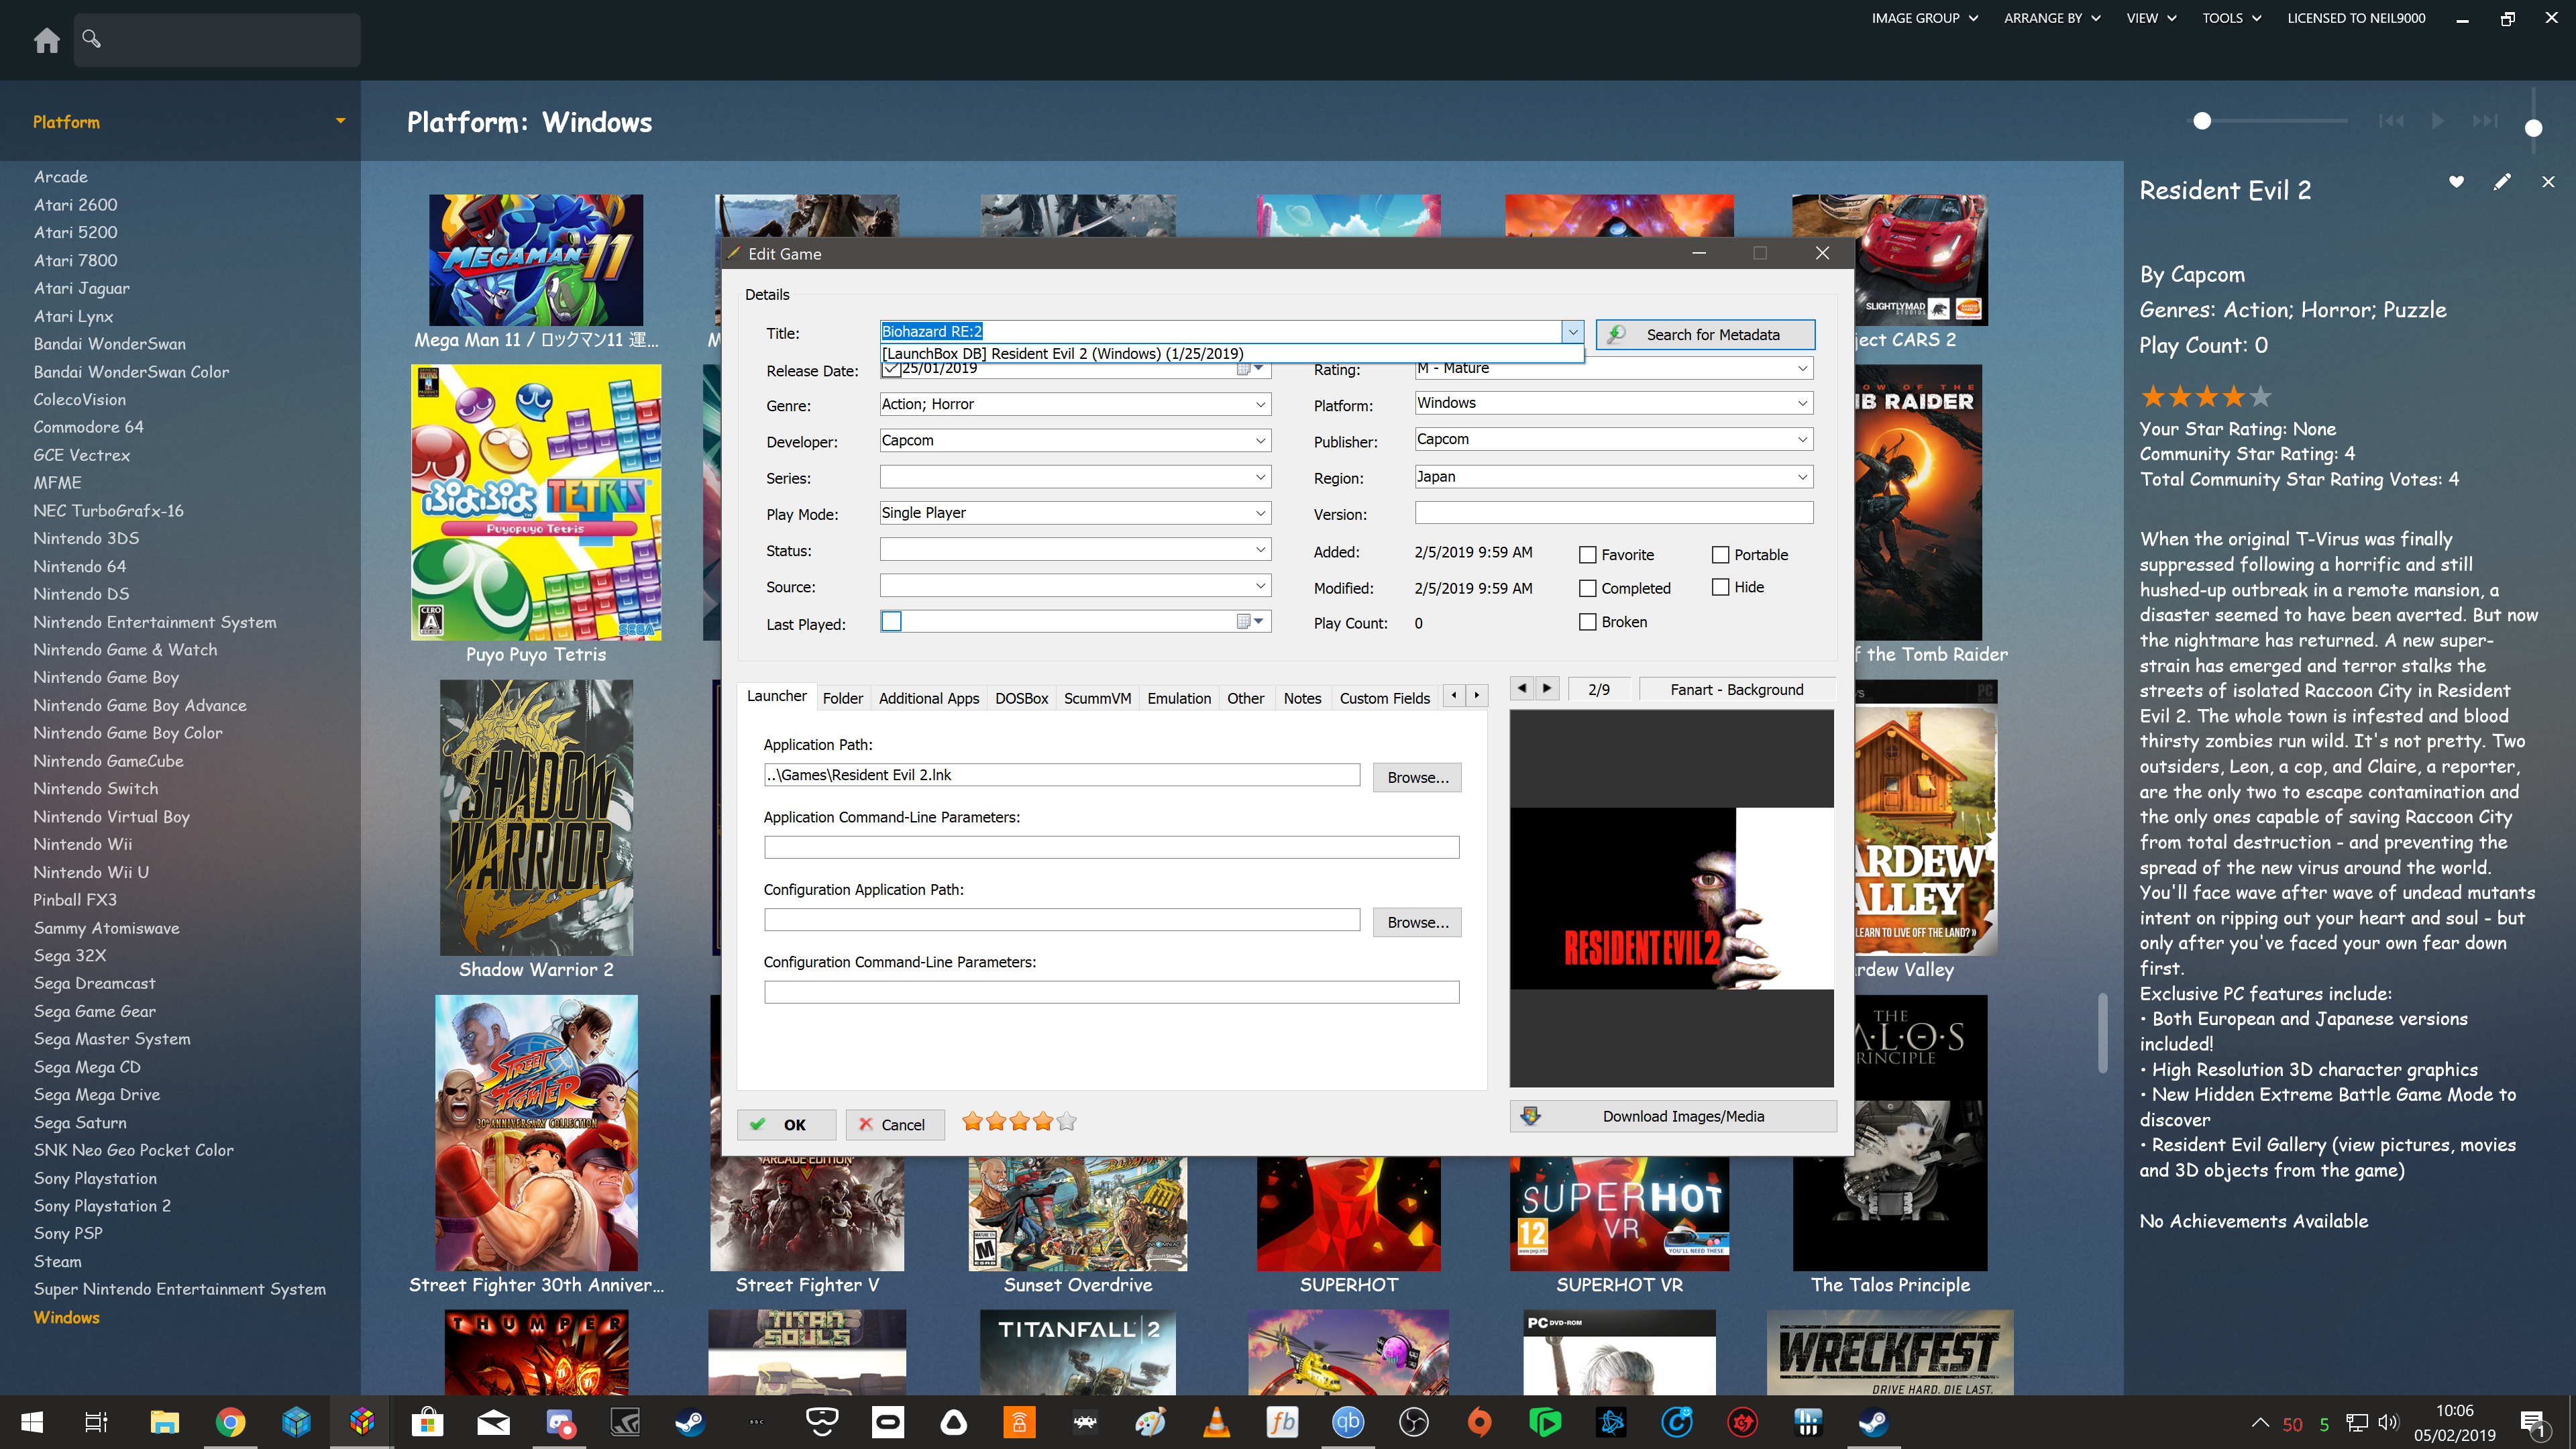Switch to the Emulation tab
Viewport: 2576px width, 1449px height.
pyautogui.click(x=1178, y=698)
